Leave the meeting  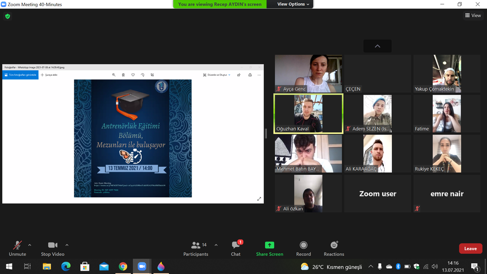[470, 248]
